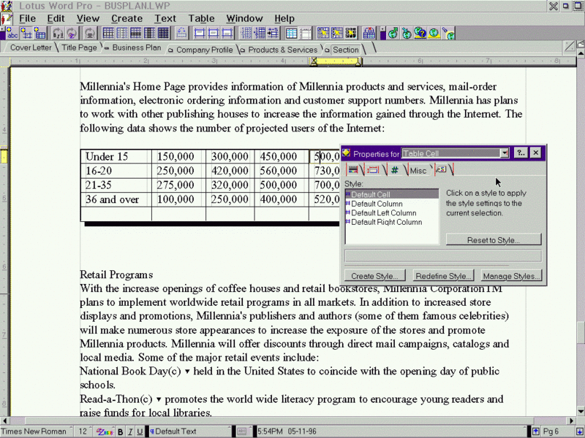The image size is (585, 438).
Task: Open the Table menu
Action: [x=202, y=19]
